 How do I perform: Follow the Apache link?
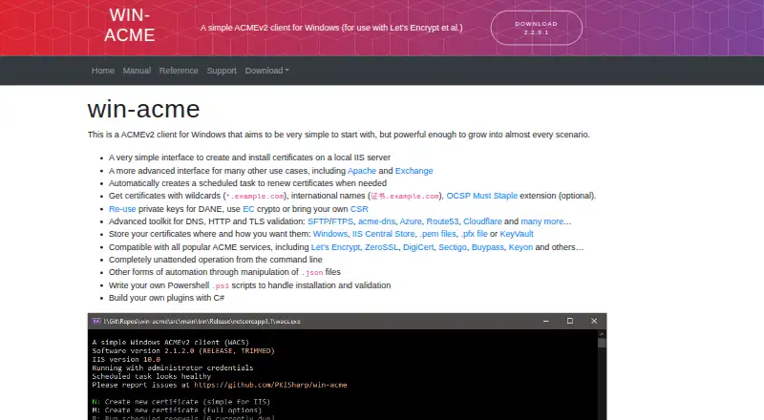(362, 171)
